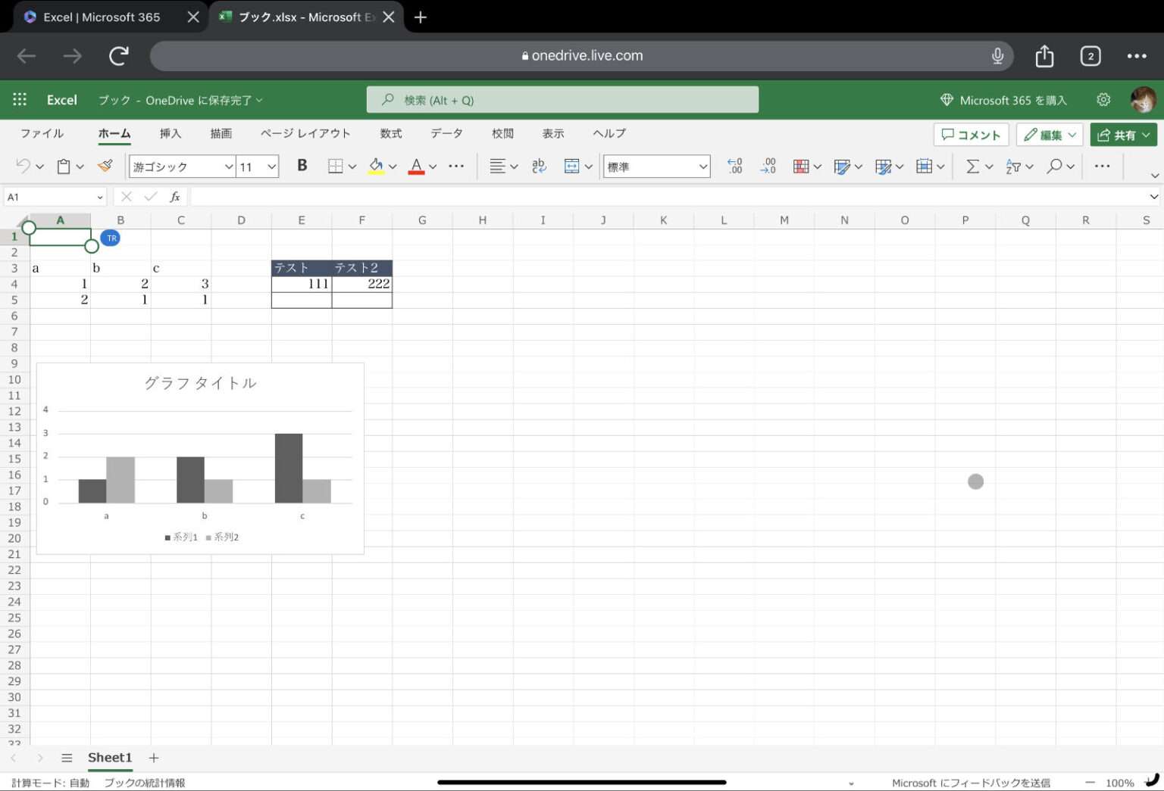Open the Excel app launcher grid

click(20, 100)
